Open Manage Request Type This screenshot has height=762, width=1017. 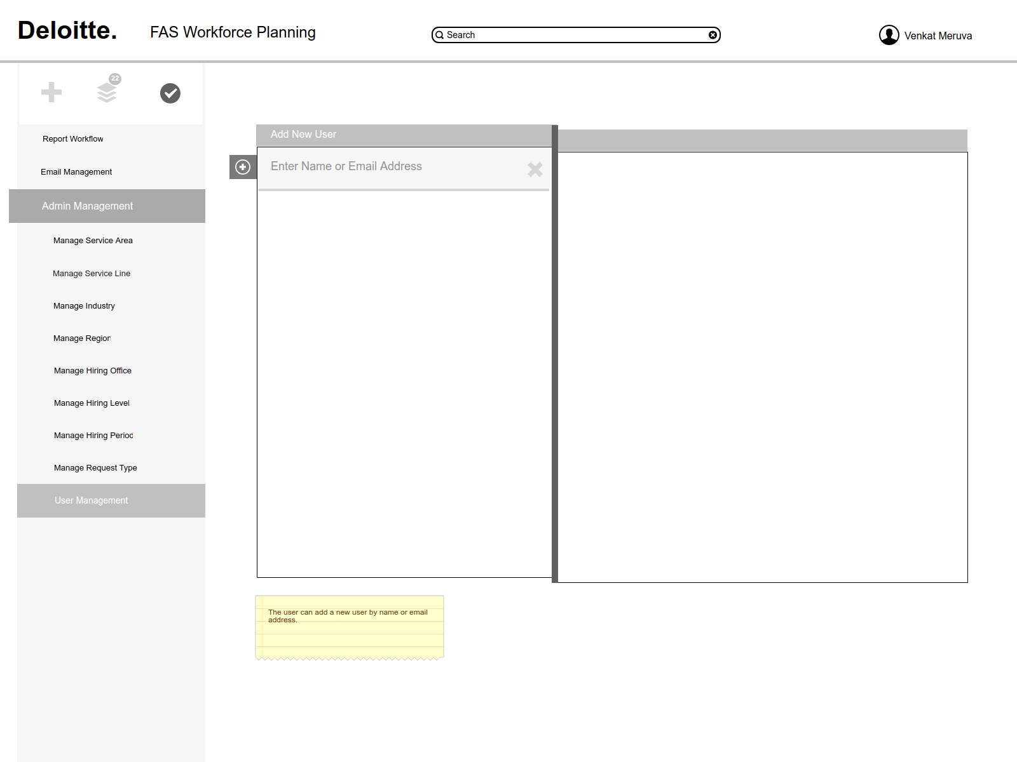pyautogui.click(x=95, y=468)
